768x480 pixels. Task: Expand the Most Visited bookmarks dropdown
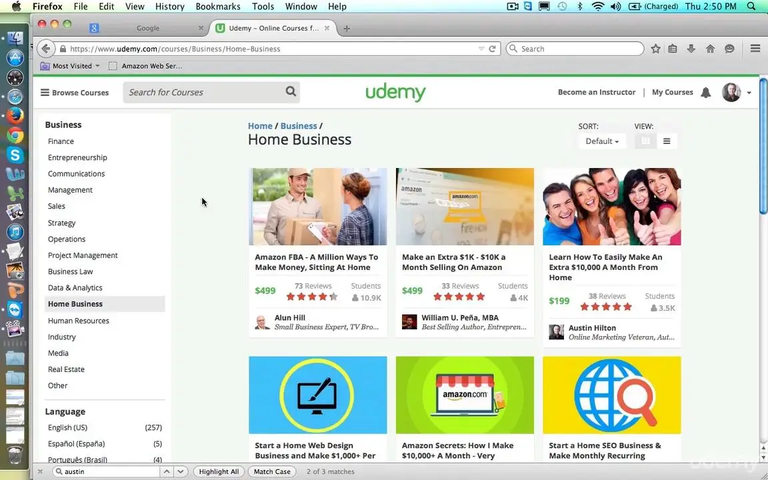coord(70,65)
